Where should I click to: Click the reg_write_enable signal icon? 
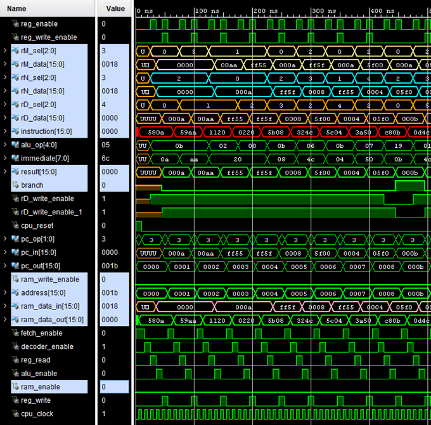point(15,37)
